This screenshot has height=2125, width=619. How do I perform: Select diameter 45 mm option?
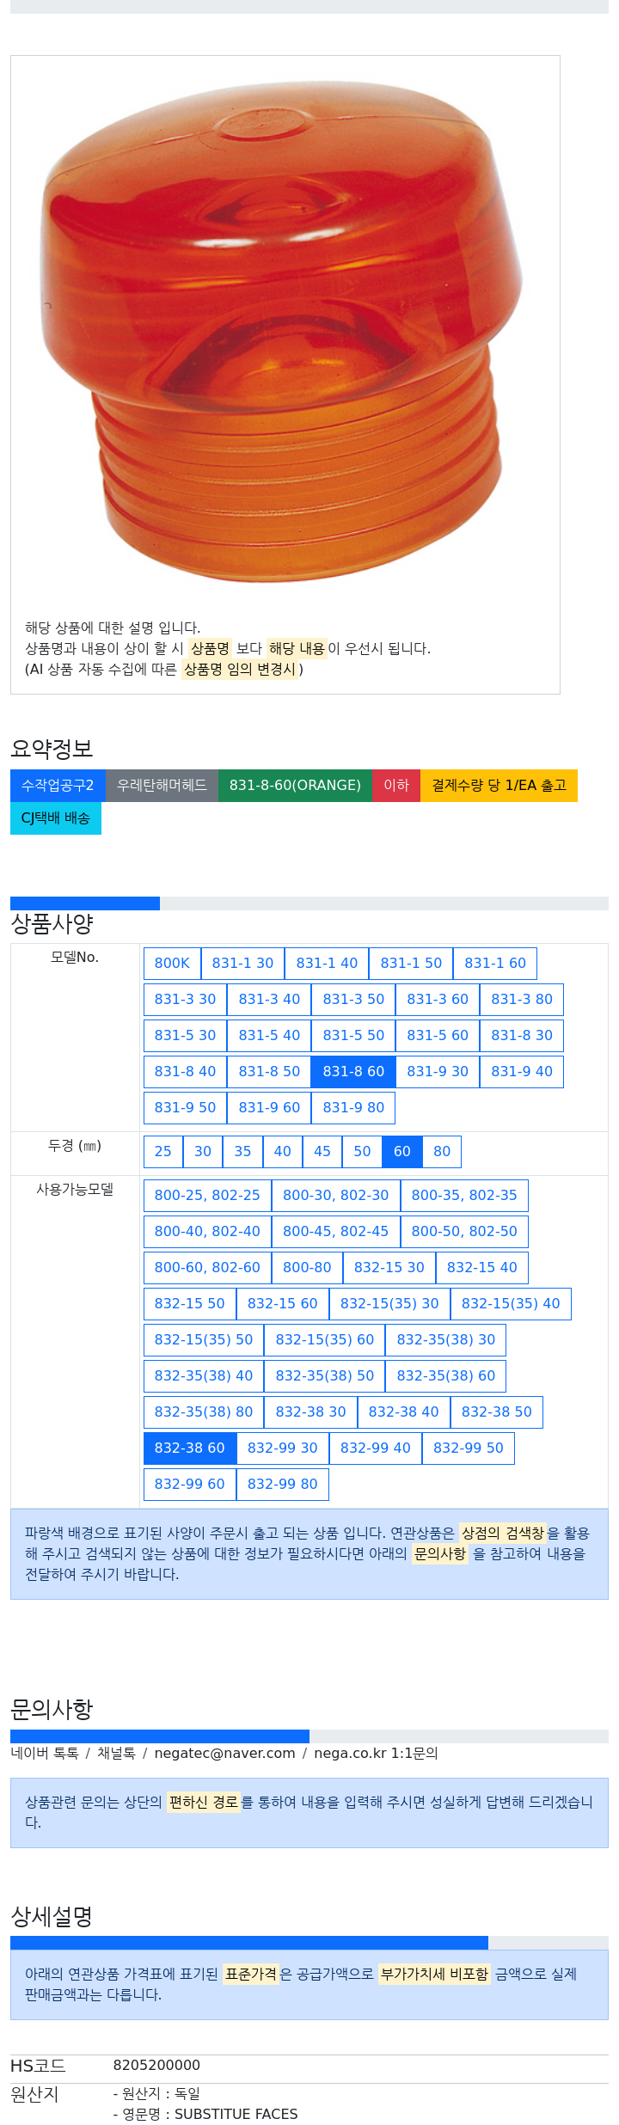(322, 1151)
